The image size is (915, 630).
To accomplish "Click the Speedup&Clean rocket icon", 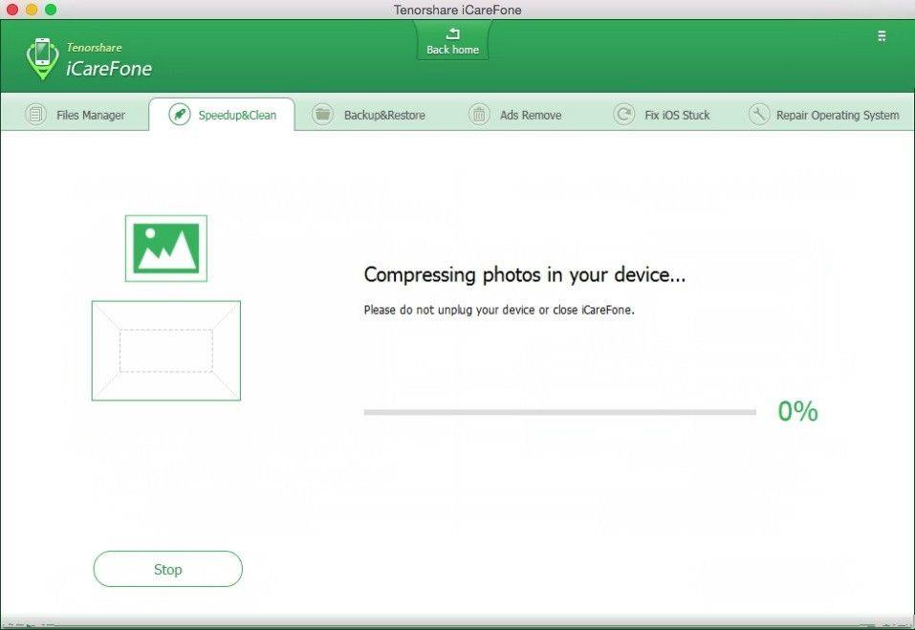I will [180, 115].
